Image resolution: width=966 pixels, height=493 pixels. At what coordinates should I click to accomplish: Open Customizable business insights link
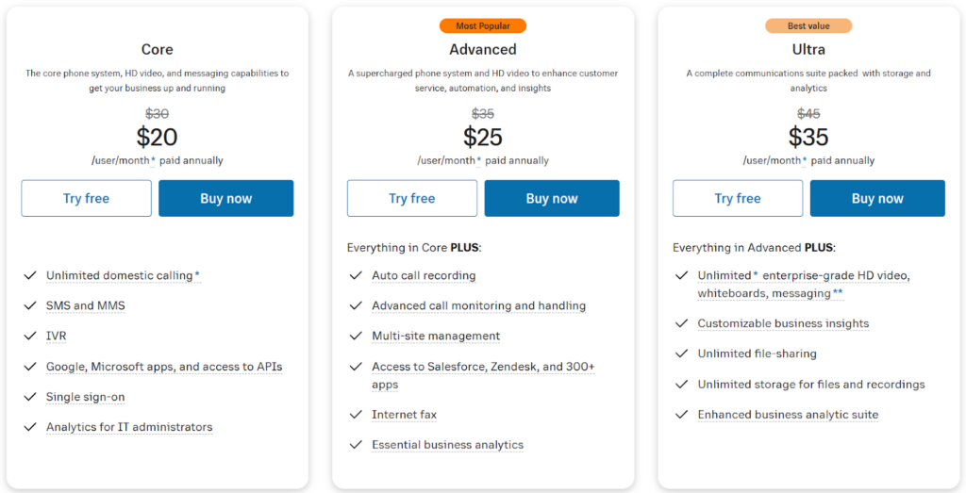(783, 323)
